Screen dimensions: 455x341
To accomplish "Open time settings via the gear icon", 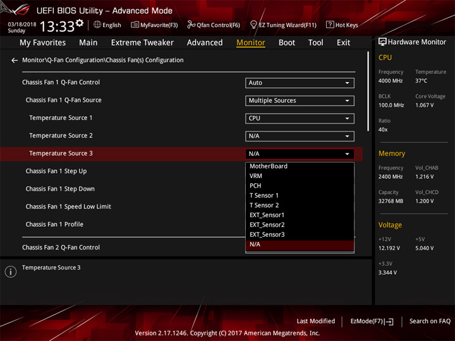I will [80, 23].
